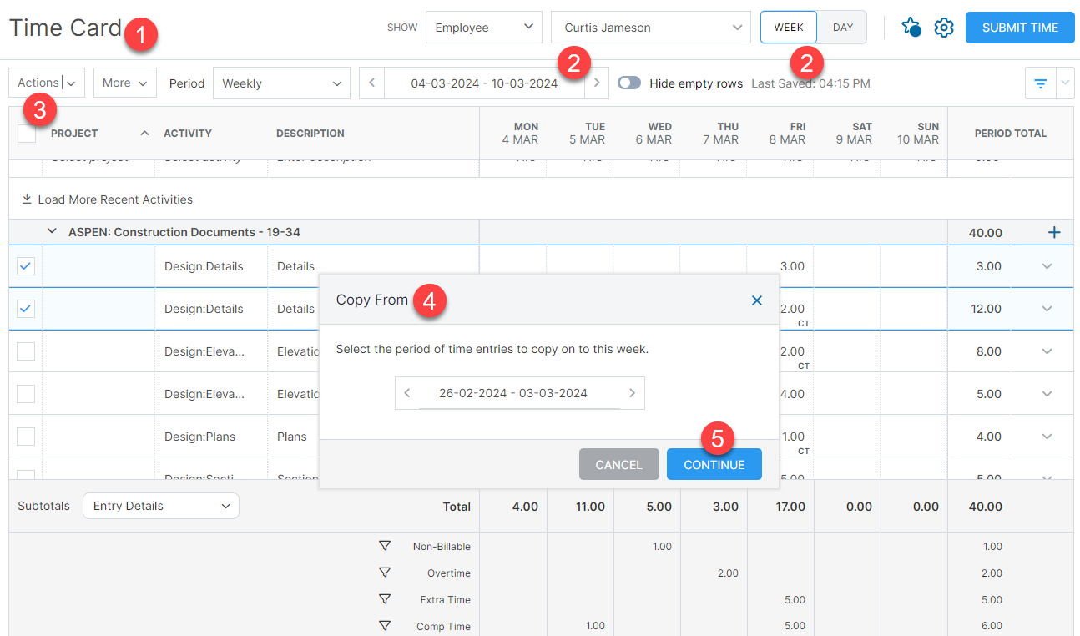This screenshot has height=636, width=1080.
Task: Click the Overtime funnel filter icon
Action: tap(385, 573)
